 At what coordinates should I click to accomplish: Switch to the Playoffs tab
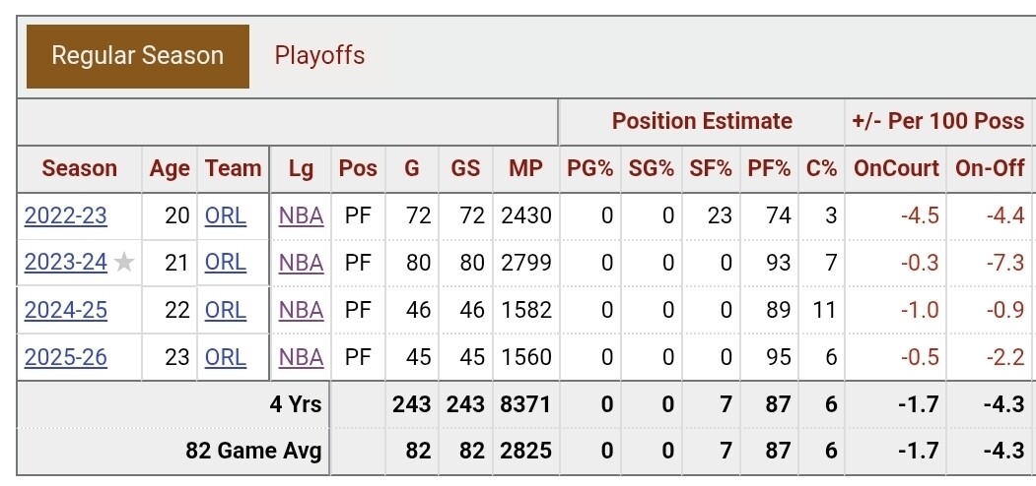tap(319, 55)
